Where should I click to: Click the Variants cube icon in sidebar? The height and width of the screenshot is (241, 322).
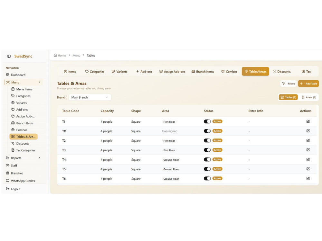coord(13,103)
